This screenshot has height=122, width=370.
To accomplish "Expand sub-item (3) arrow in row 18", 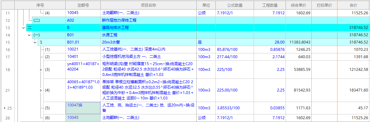I will 40,70.
